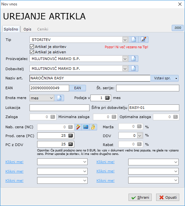Uncheck Artikel je storitev checkbox

click(32, 47)
